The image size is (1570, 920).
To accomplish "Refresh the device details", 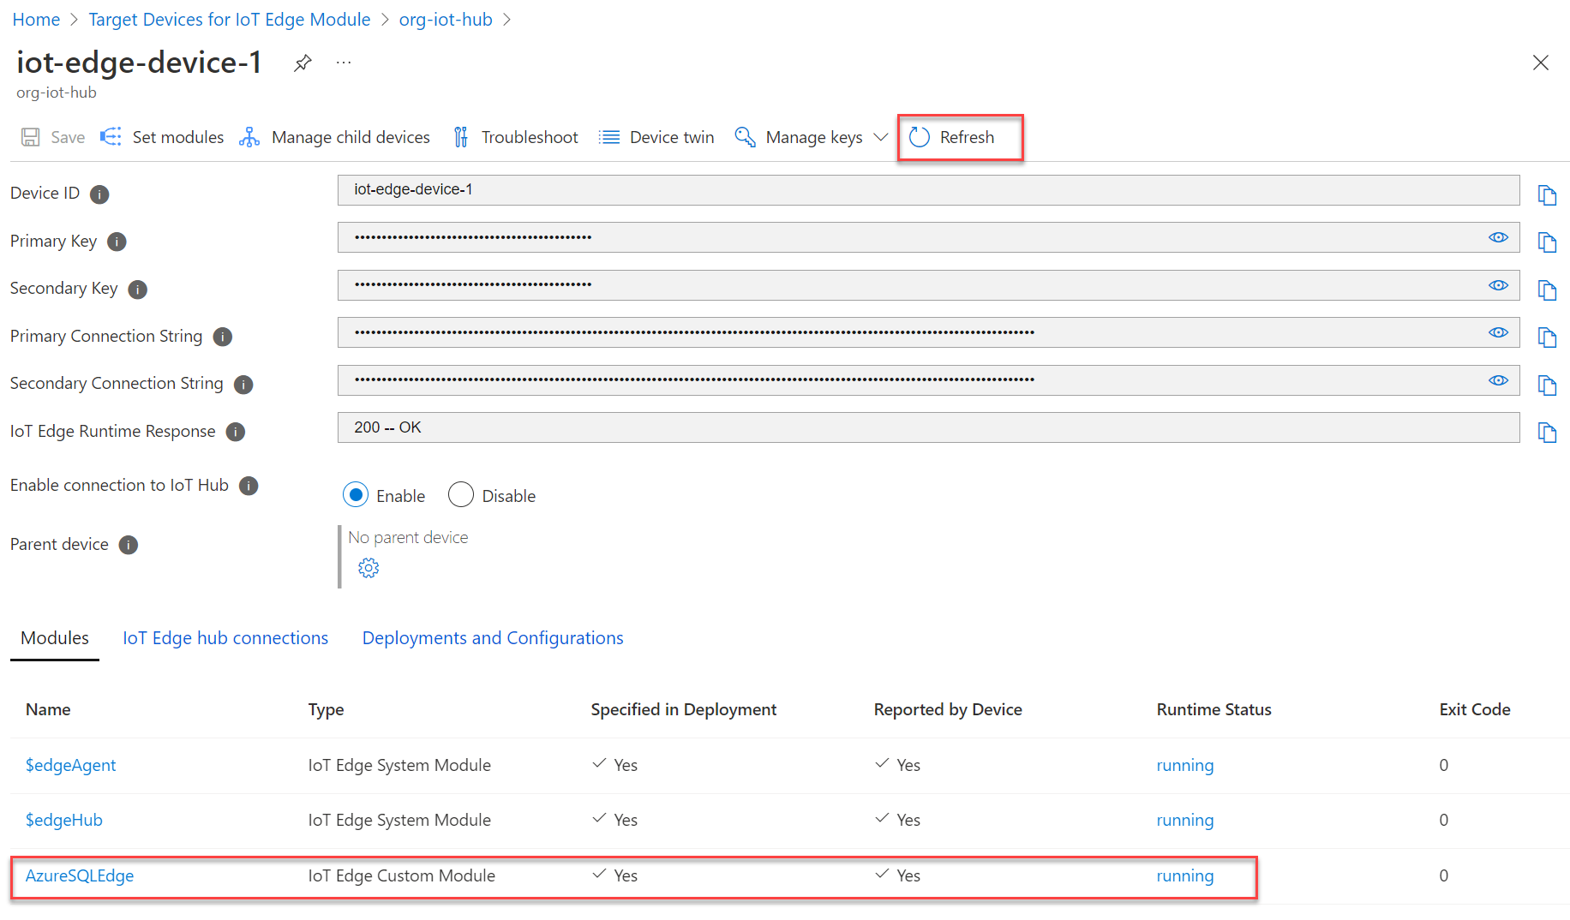I will click(x=952, y=137).
